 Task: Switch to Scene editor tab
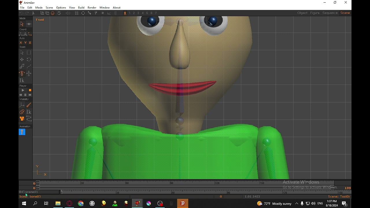pyautogui.click(x=345, y=13)
